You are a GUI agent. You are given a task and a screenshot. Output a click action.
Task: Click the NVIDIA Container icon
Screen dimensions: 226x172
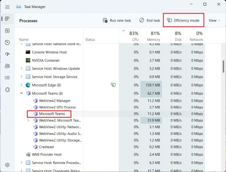(x=28, y=60)
